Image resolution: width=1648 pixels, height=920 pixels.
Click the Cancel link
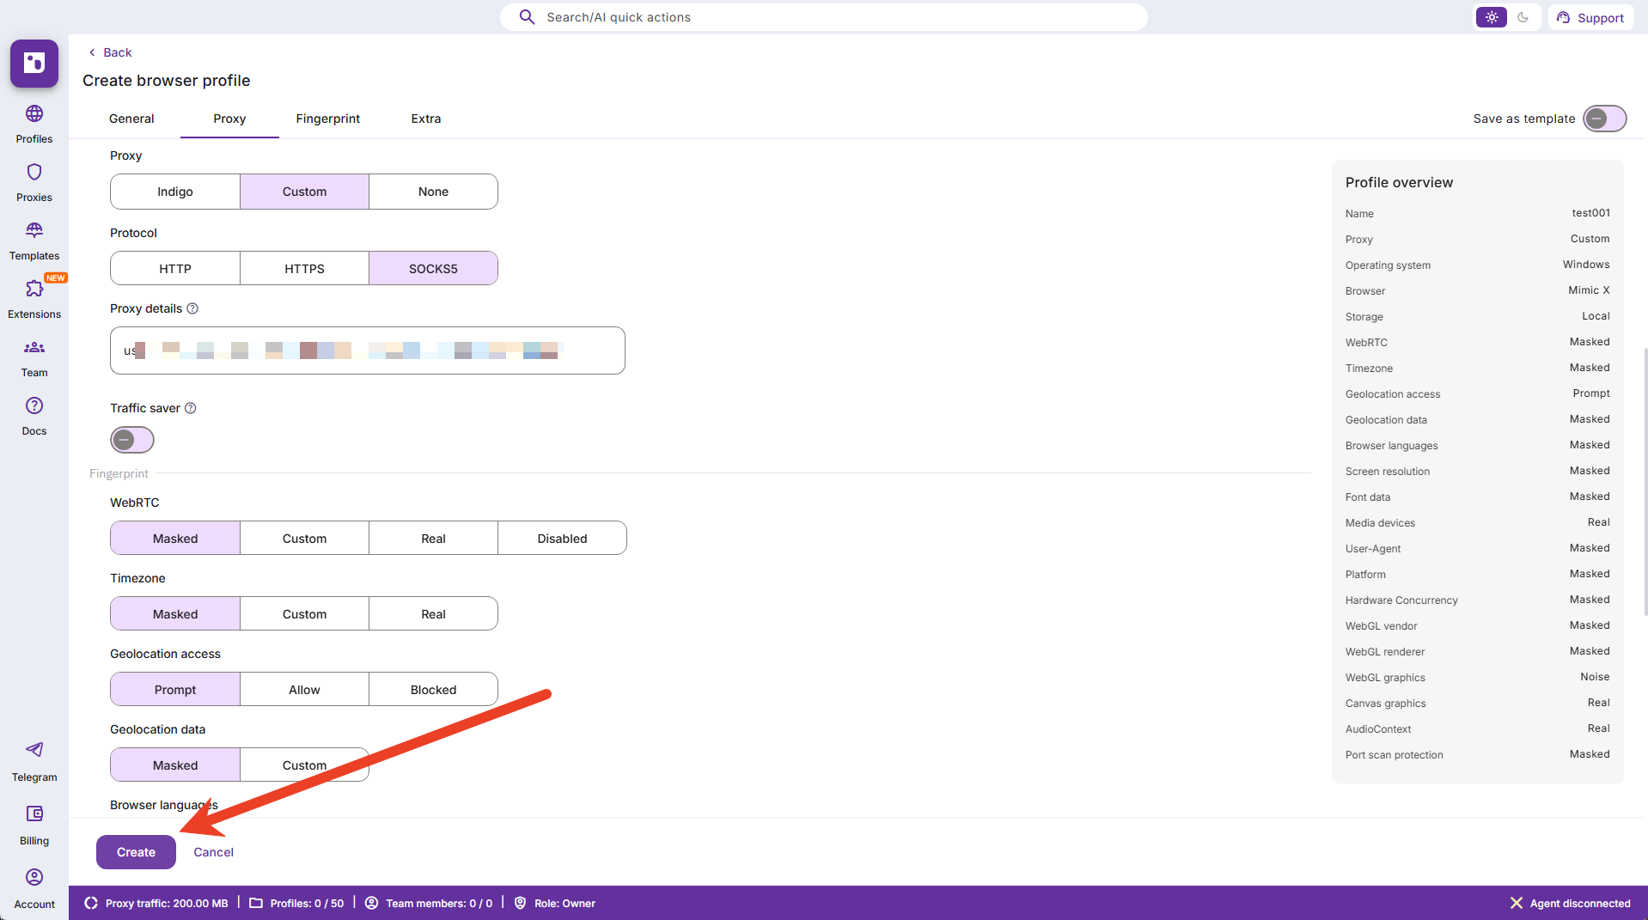tap(213, 852)
